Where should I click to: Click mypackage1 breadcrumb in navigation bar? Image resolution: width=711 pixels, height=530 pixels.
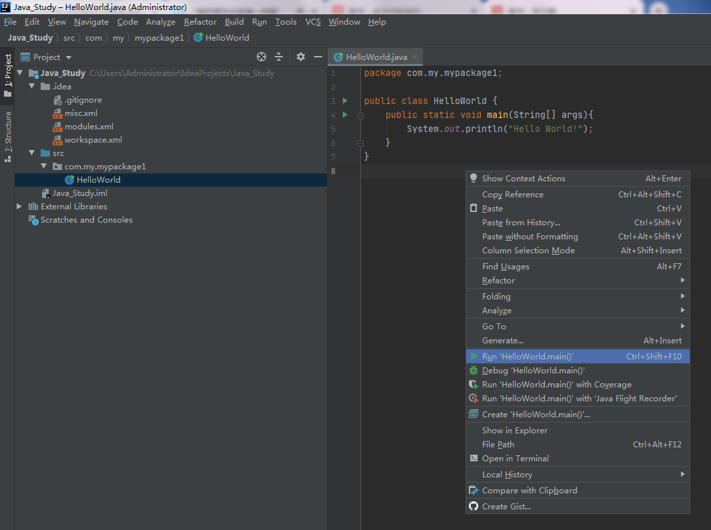[159, 37]
